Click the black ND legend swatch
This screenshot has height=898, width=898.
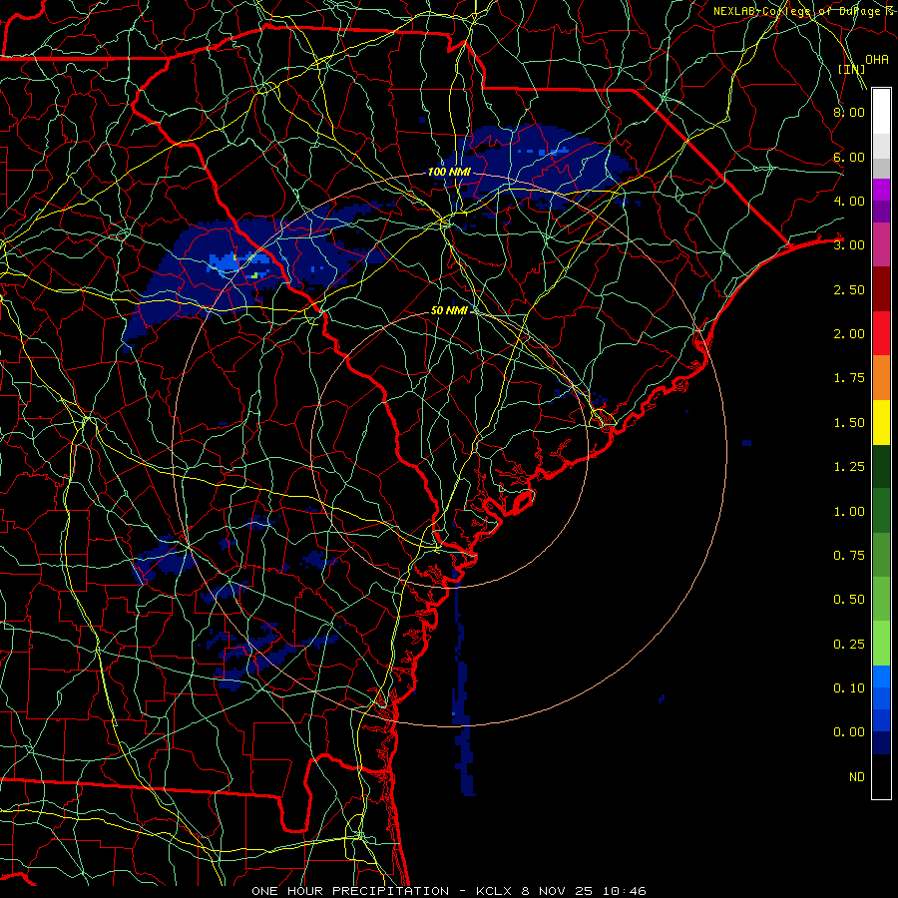(x=881, y=776)
